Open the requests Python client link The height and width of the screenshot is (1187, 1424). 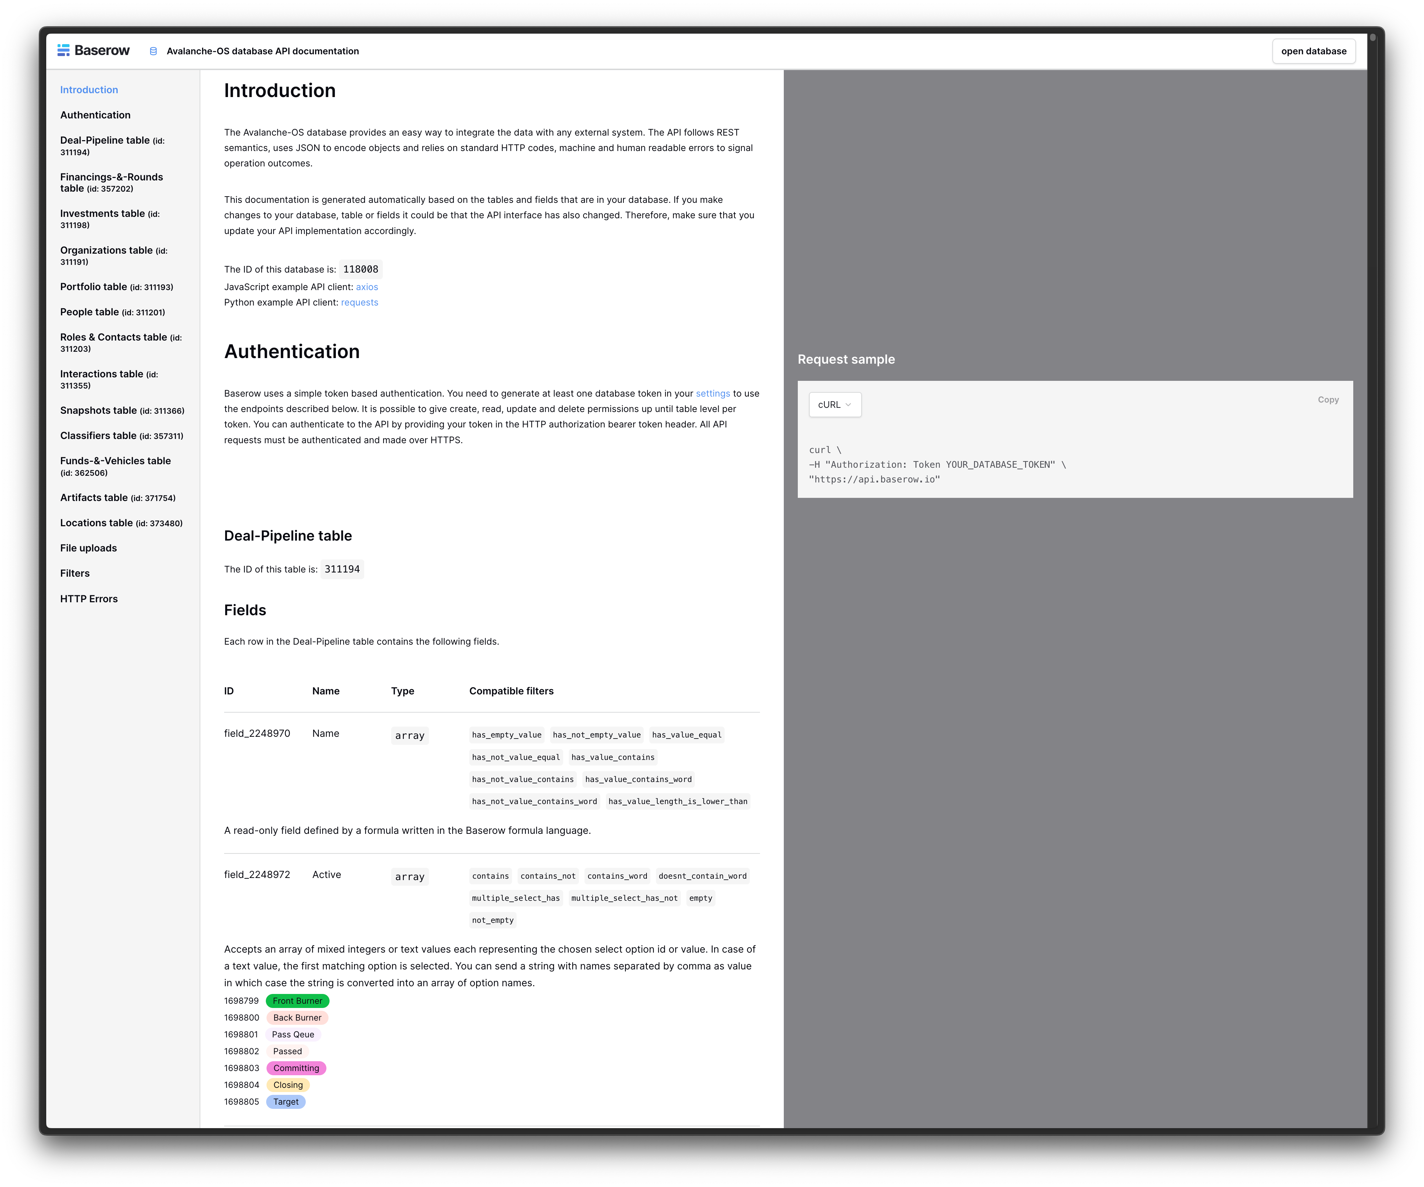click(x=359, y=302)
